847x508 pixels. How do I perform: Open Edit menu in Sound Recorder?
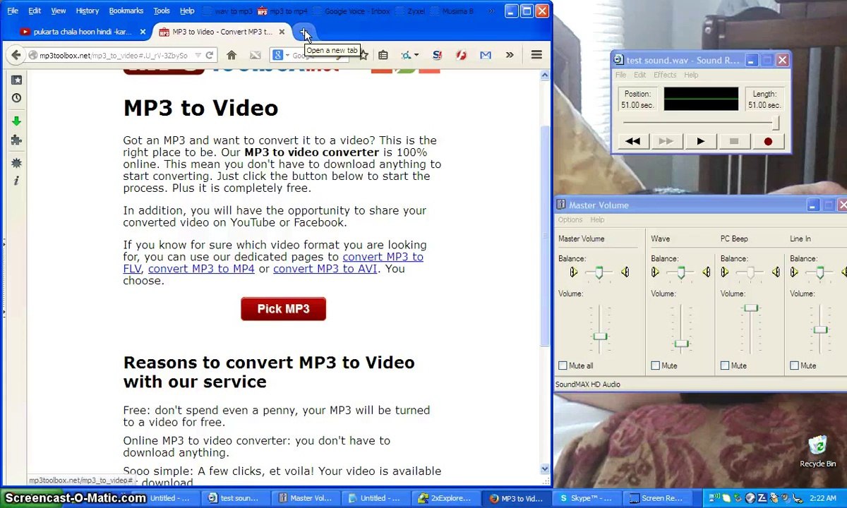[x=639, y=75]
